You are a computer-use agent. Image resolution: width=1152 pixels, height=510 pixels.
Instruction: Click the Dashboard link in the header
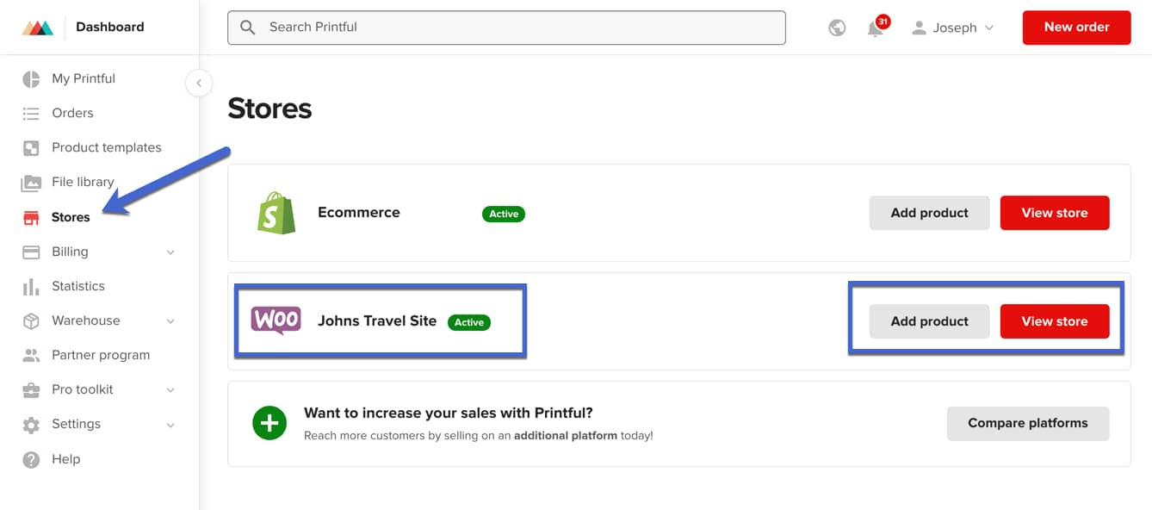(x=110, y=27)
